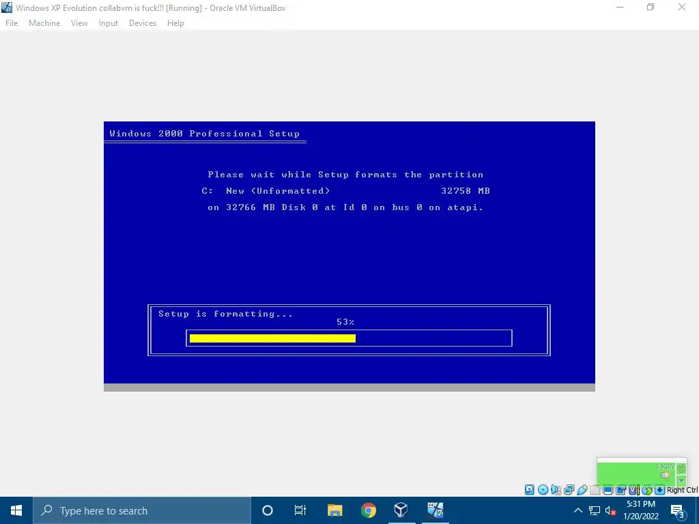This screenshot has width=699, height=524.
Task: Close the VirtualBox VM window
Action: (x=682, y=8)
